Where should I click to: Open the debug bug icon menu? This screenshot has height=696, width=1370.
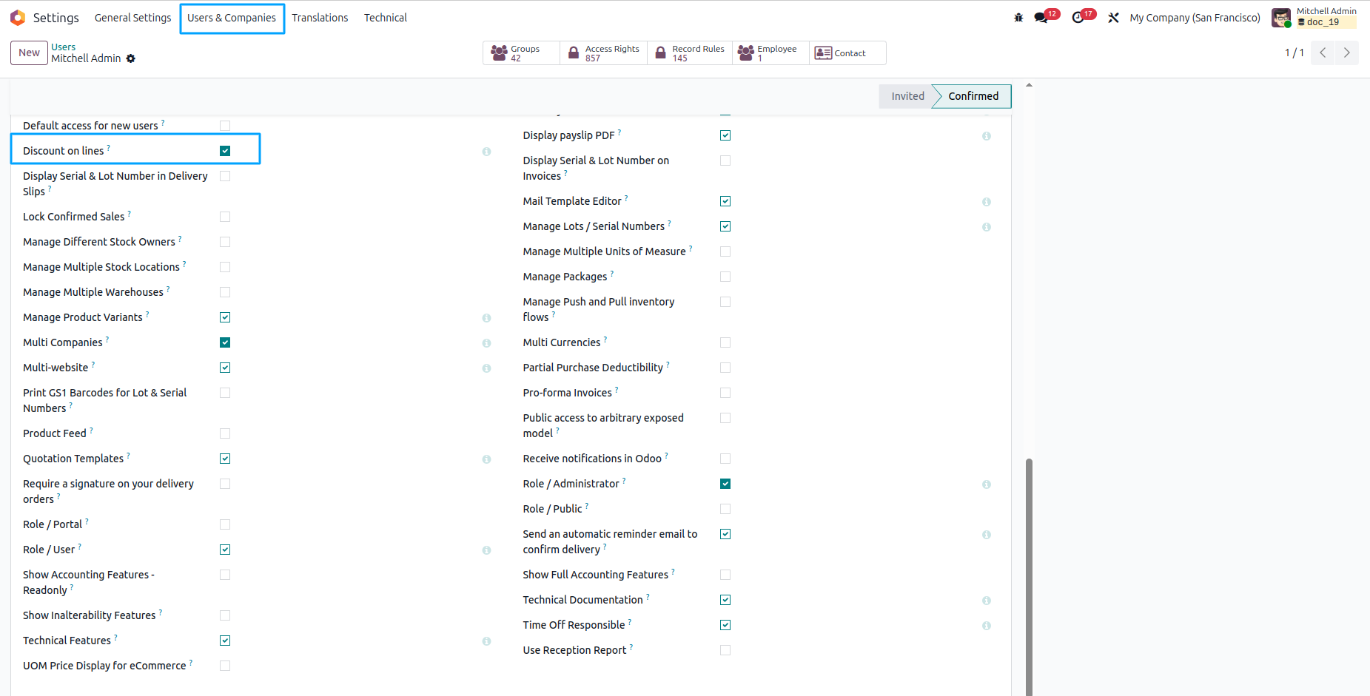pyautogui.click(x=1018, y=18)
